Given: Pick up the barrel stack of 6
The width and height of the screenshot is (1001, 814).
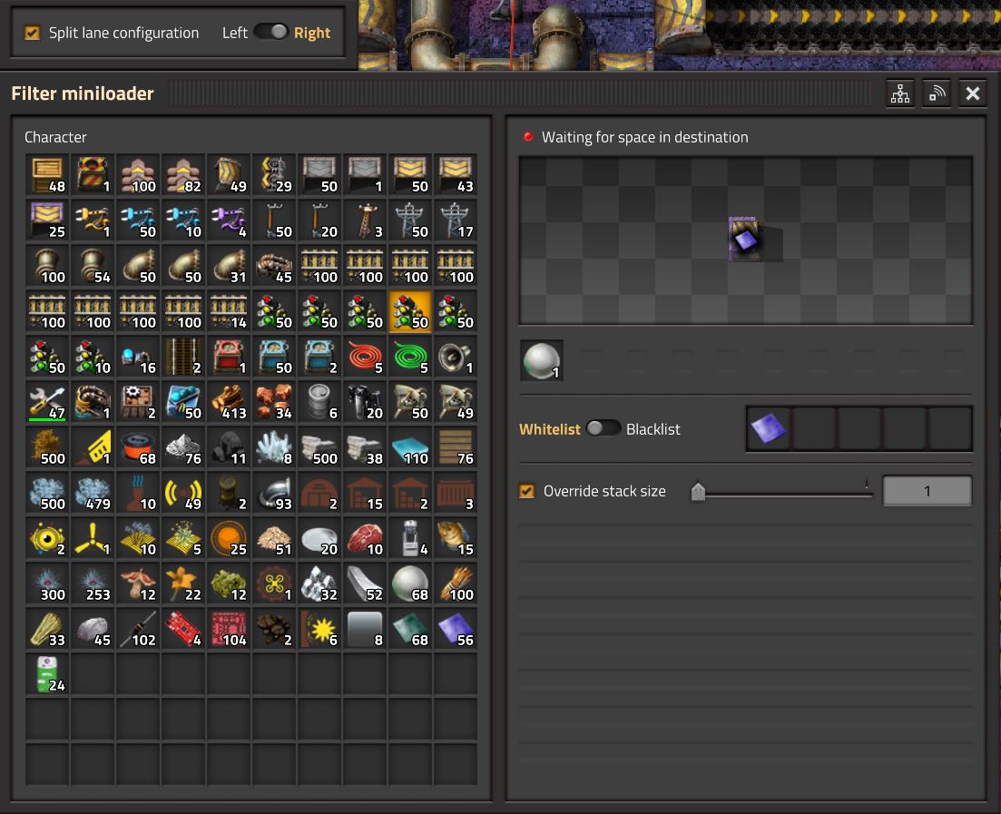Looking at the screenshot, I should 319,402.
